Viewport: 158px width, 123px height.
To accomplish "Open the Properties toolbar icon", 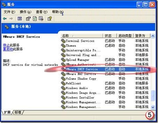I will [x=28, y=19].
